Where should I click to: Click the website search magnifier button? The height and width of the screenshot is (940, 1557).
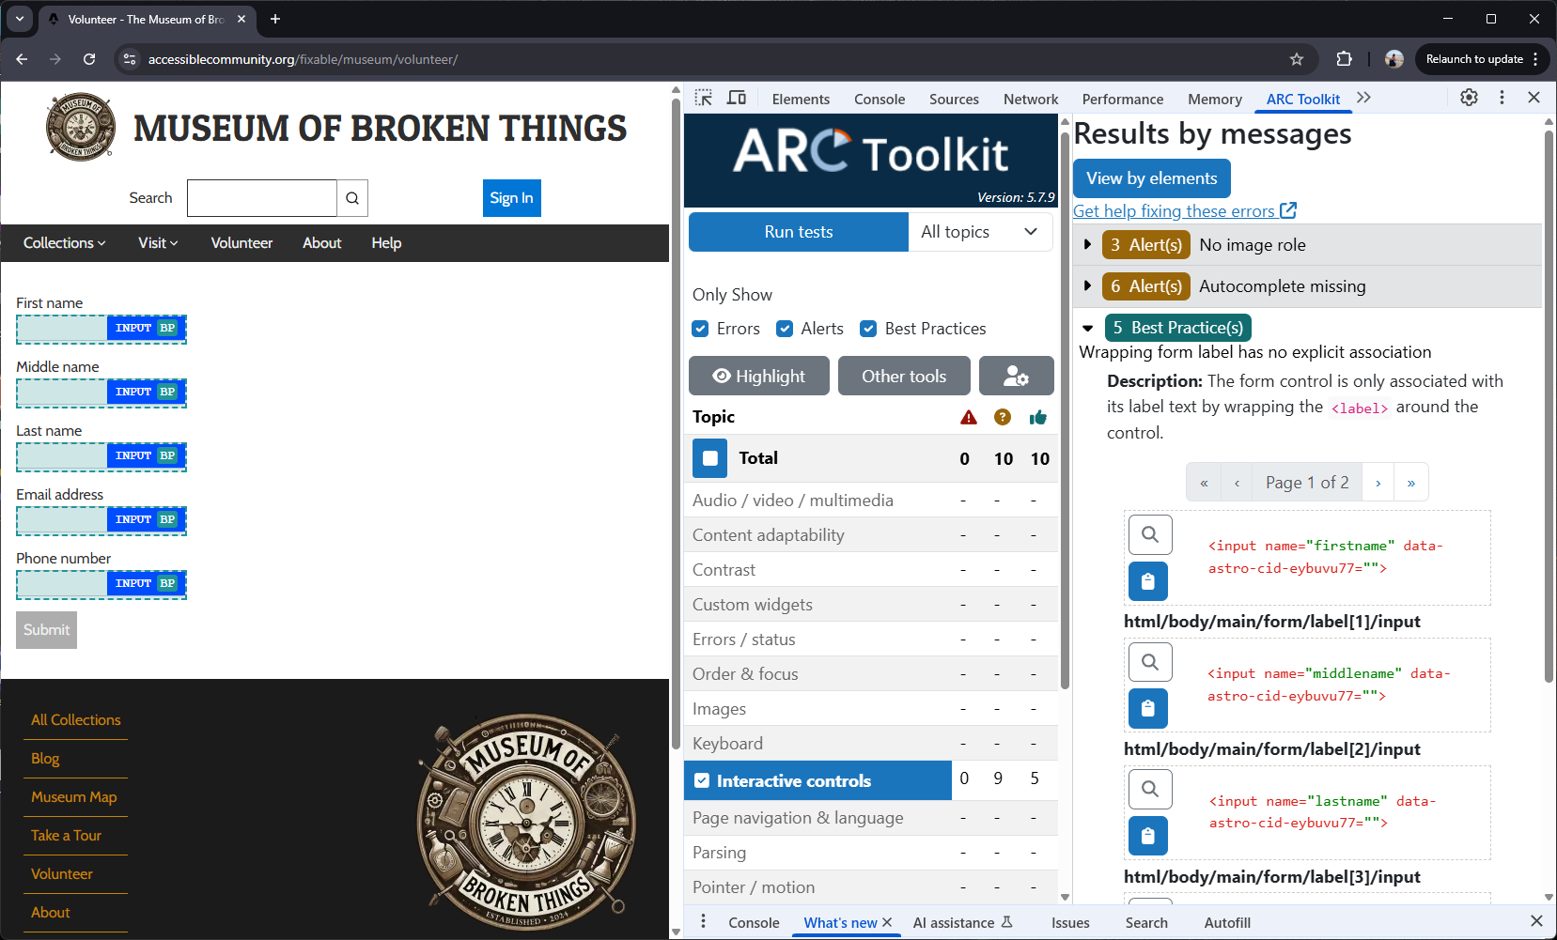352,198
